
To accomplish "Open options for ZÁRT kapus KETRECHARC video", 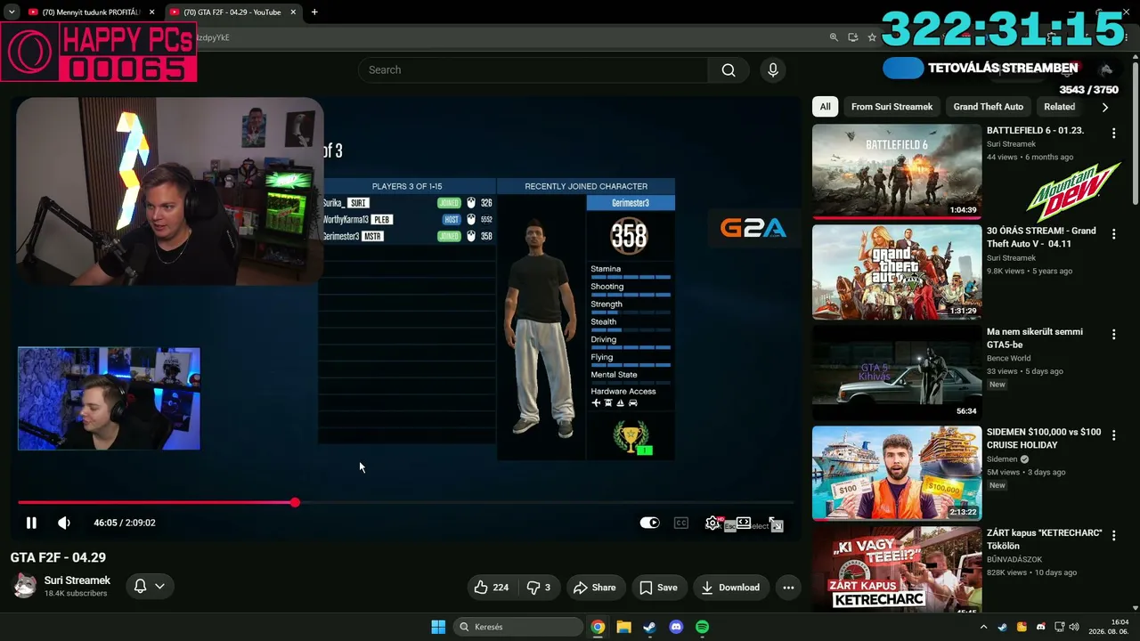I will click(1113, 535).
